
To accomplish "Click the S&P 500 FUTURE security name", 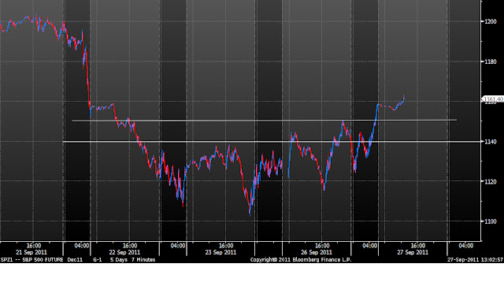I will pyautogui.click(x=42, y=260).
